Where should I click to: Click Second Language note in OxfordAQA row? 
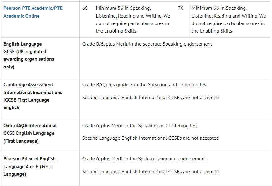150,138
